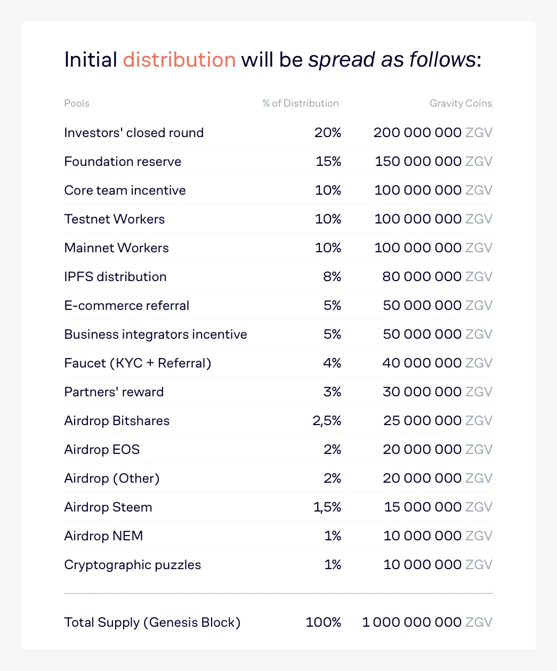Screen dimensions: 557x671
Task: Click the orange word distribution in heading
Action: [x=179, y=59]
